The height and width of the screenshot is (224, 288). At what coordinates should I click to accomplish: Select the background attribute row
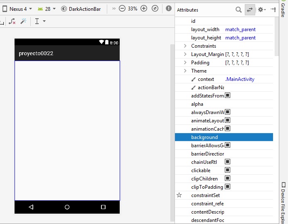pyautogui.click(x=224, y=137)
